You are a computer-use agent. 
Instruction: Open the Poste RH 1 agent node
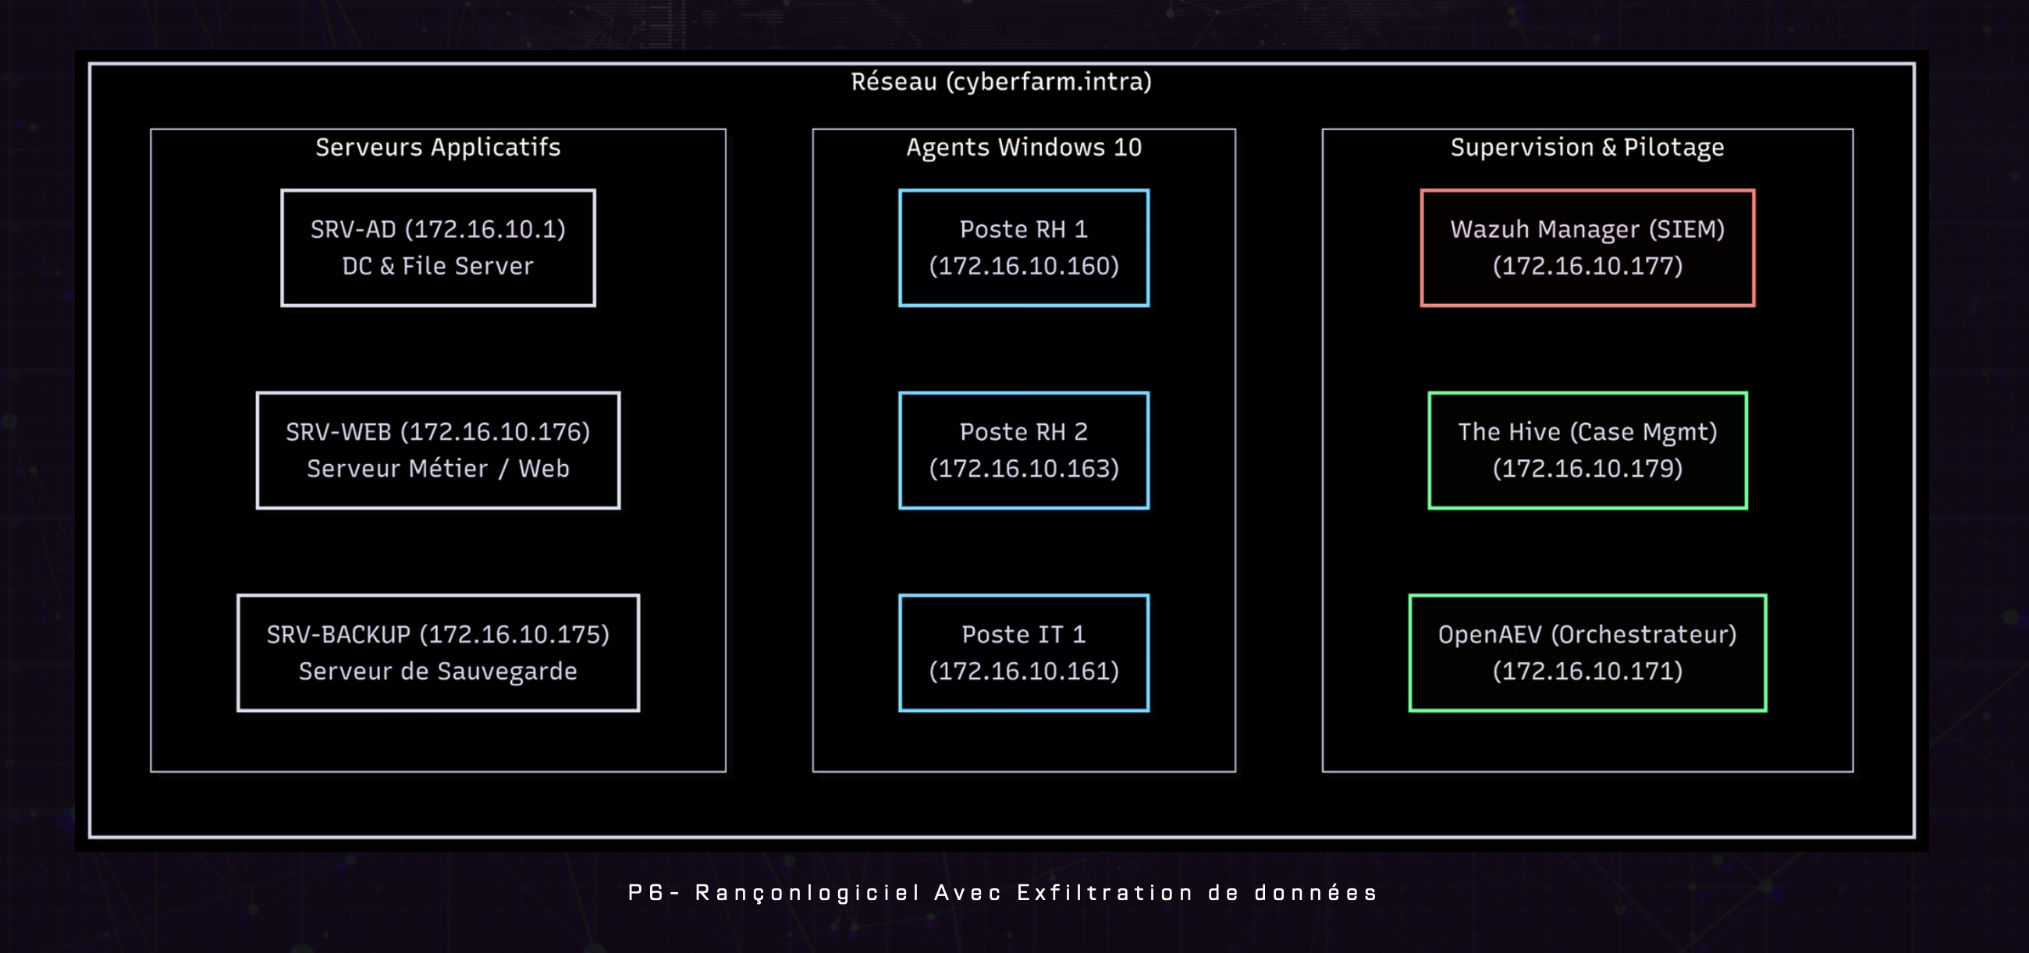(1023, 246)
